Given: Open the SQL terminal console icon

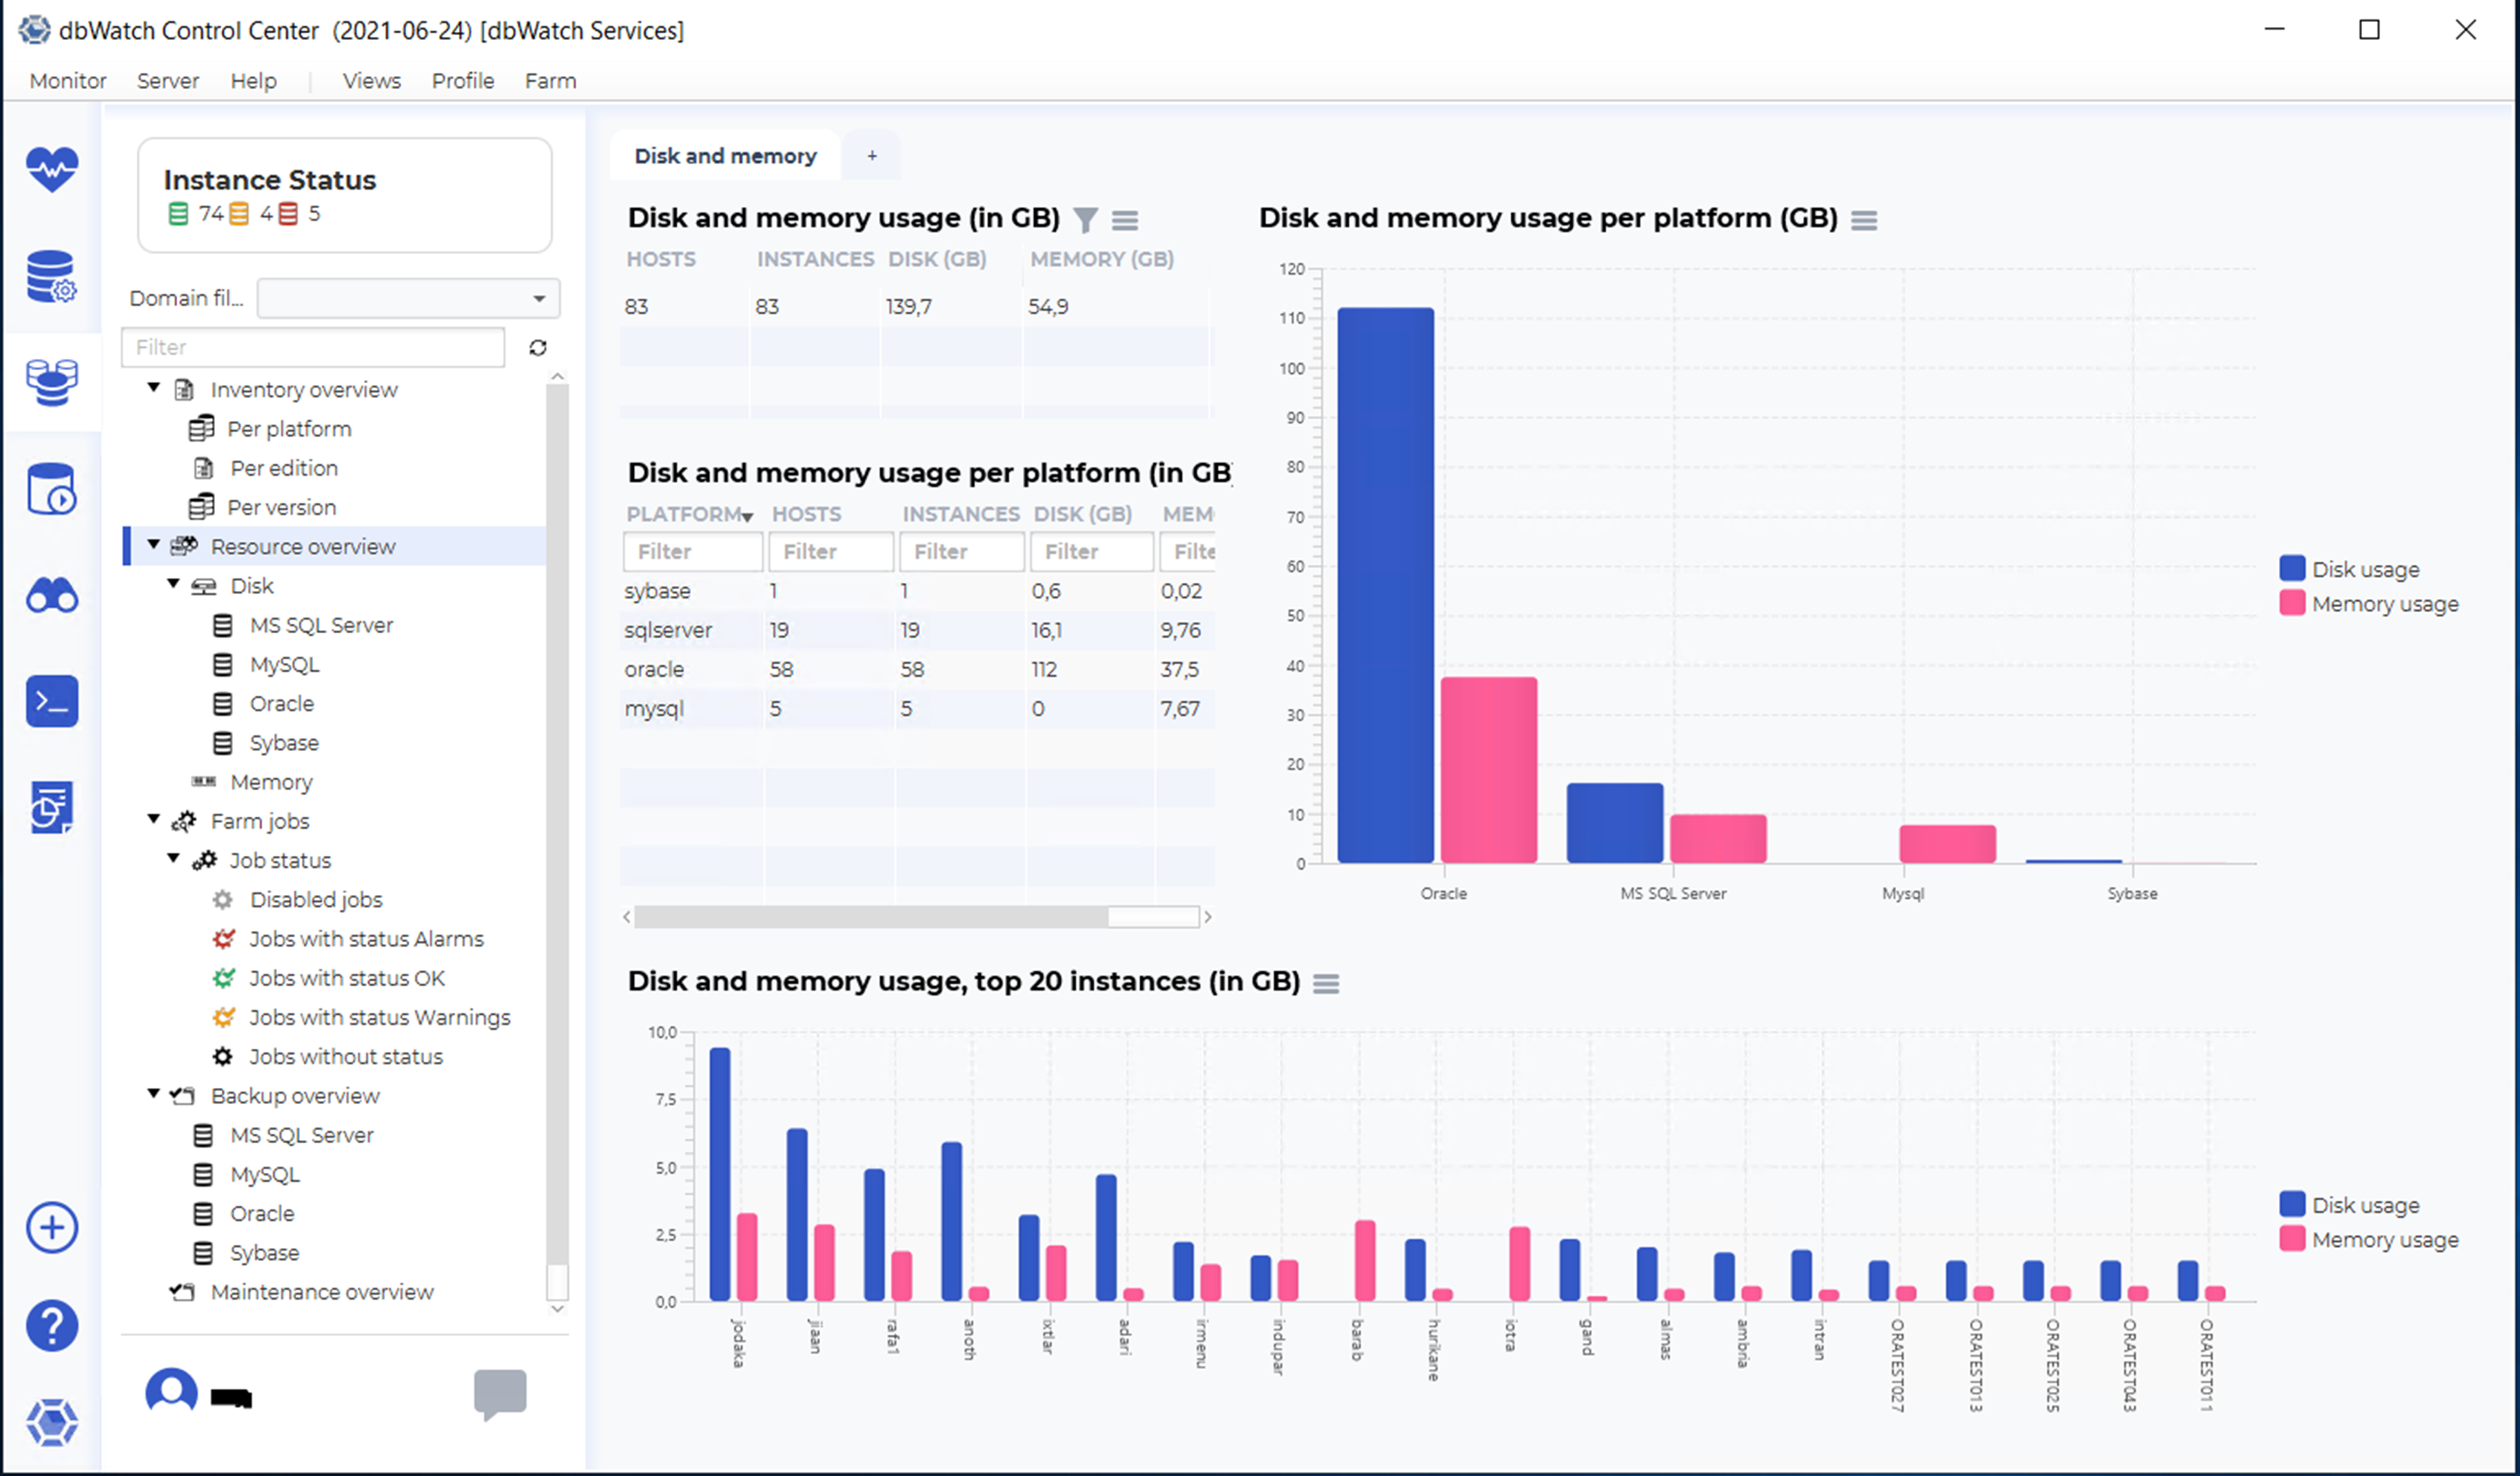Looking at the screenshot, I should 52,702.
